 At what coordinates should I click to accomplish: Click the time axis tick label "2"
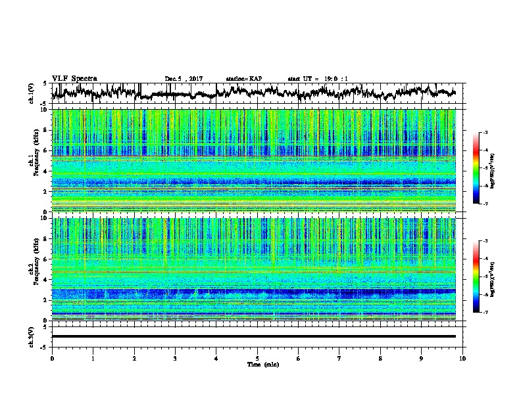tap(134, 359)
